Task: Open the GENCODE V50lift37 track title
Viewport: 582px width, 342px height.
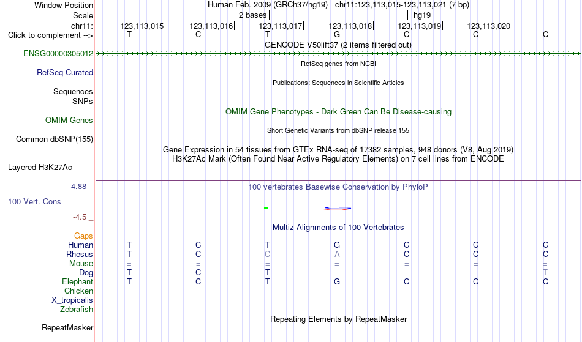Action: (x=338, y=45)
